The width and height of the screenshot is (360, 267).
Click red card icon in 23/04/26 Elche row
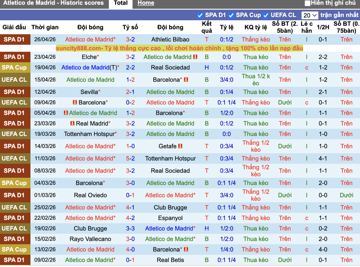point(195,57)
